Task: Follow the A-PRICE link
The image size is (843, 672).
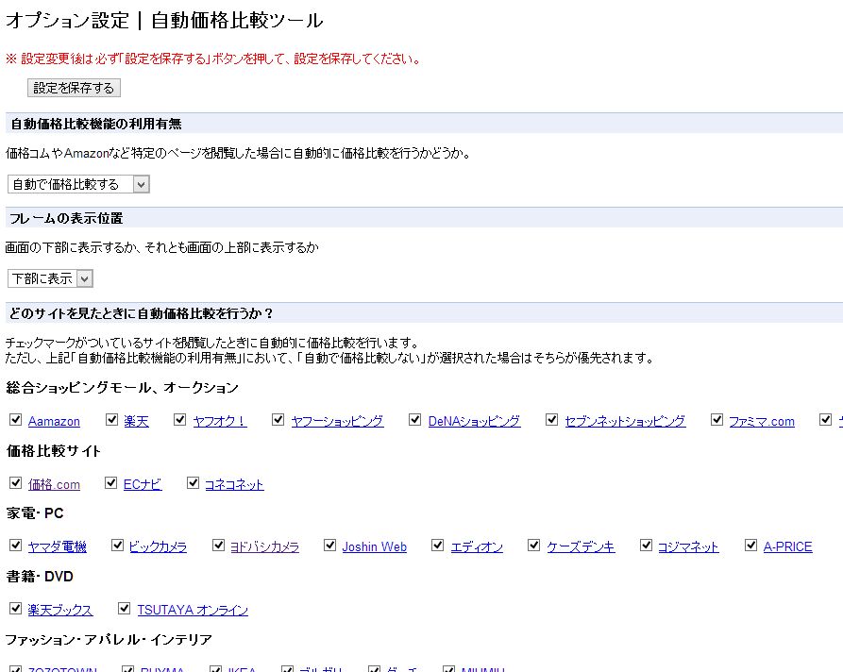Action: click(x=787, y=547)
